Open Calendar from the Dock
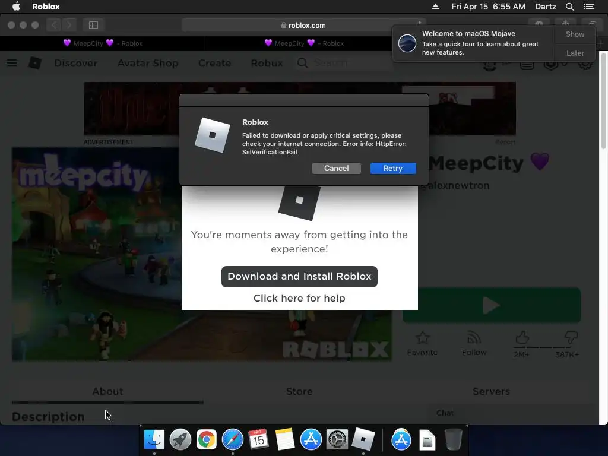Screen dimensions: 608x456 point(259,440)
